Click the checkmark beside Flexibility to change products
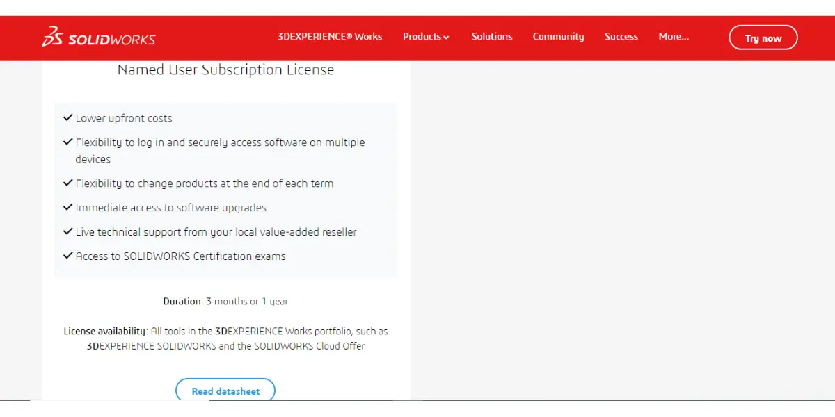 [x=68, y=183]
